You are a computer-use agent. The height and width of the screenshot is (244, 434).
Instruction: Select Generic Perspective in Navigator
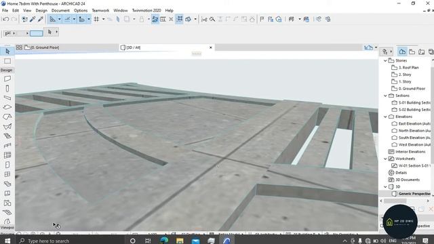(x=414, y=194)
